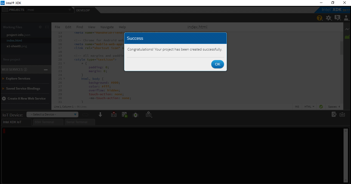Open the Help menu
The width and height of the screenshot is (351, 184).
tap(122, 27)
